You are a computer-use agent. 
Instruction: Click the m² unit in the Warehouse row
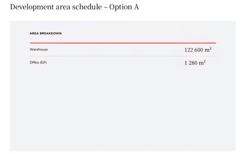click(x=208, y=50)
